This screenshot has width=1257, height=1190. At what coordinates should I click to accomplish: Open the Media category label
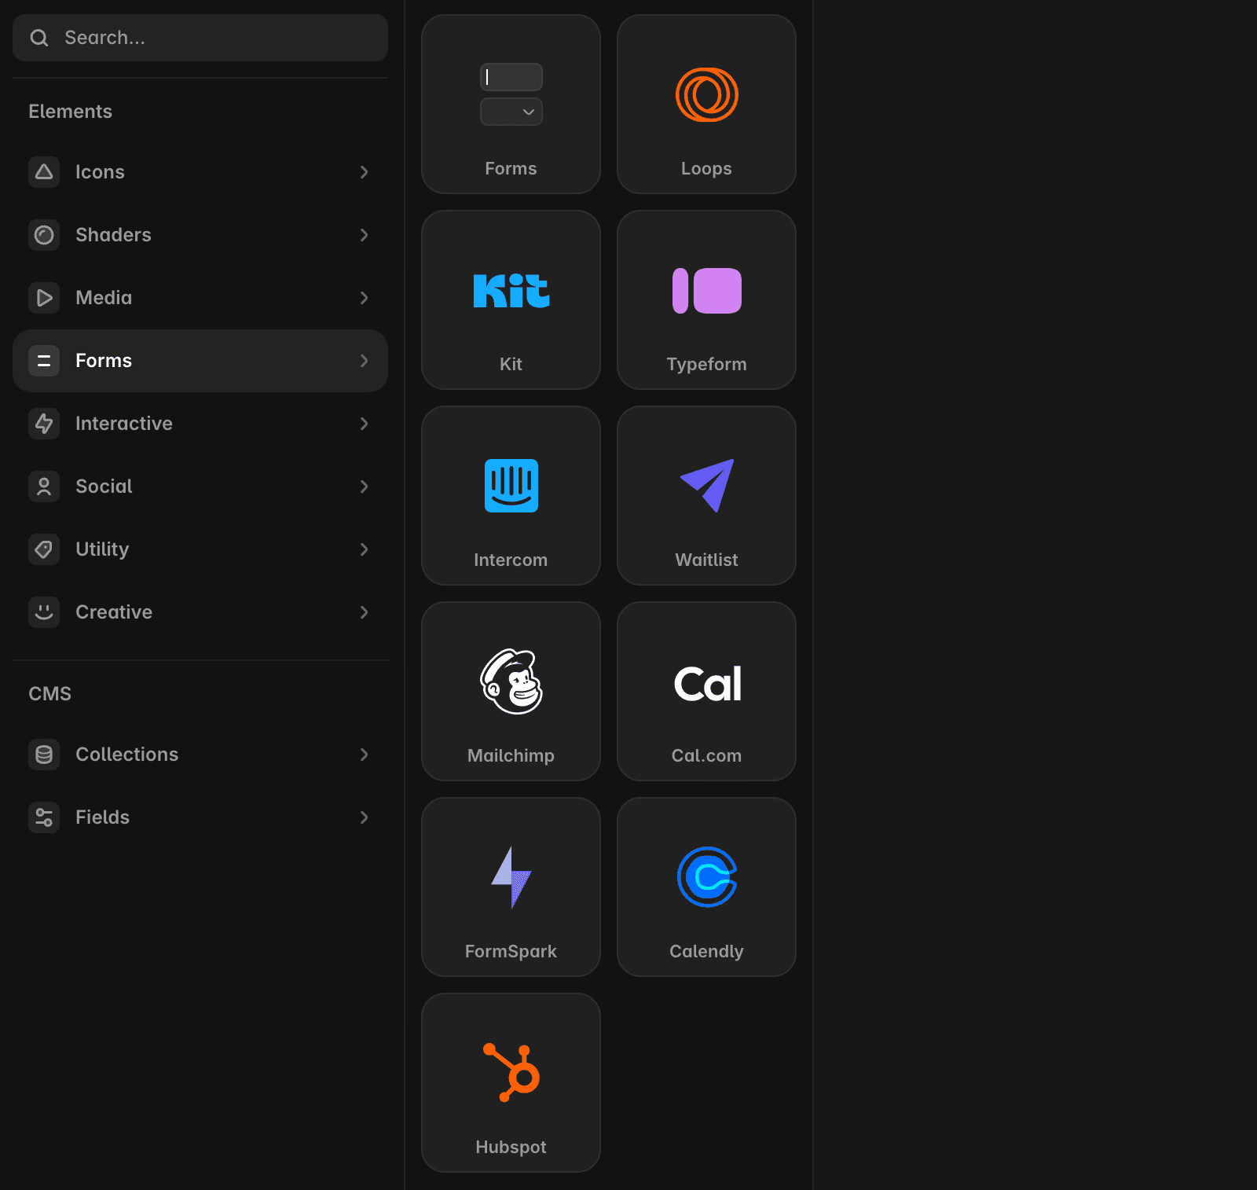pos(104,298)
